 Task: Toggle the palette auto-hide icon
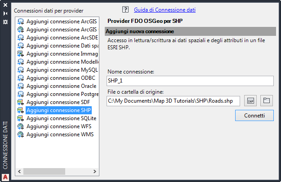click(x=5, y=13)
